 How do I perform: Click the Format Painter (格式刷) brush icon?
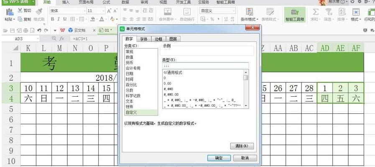(39, 12)
